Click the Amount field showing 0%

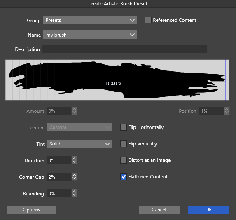(x=59, y=111)
